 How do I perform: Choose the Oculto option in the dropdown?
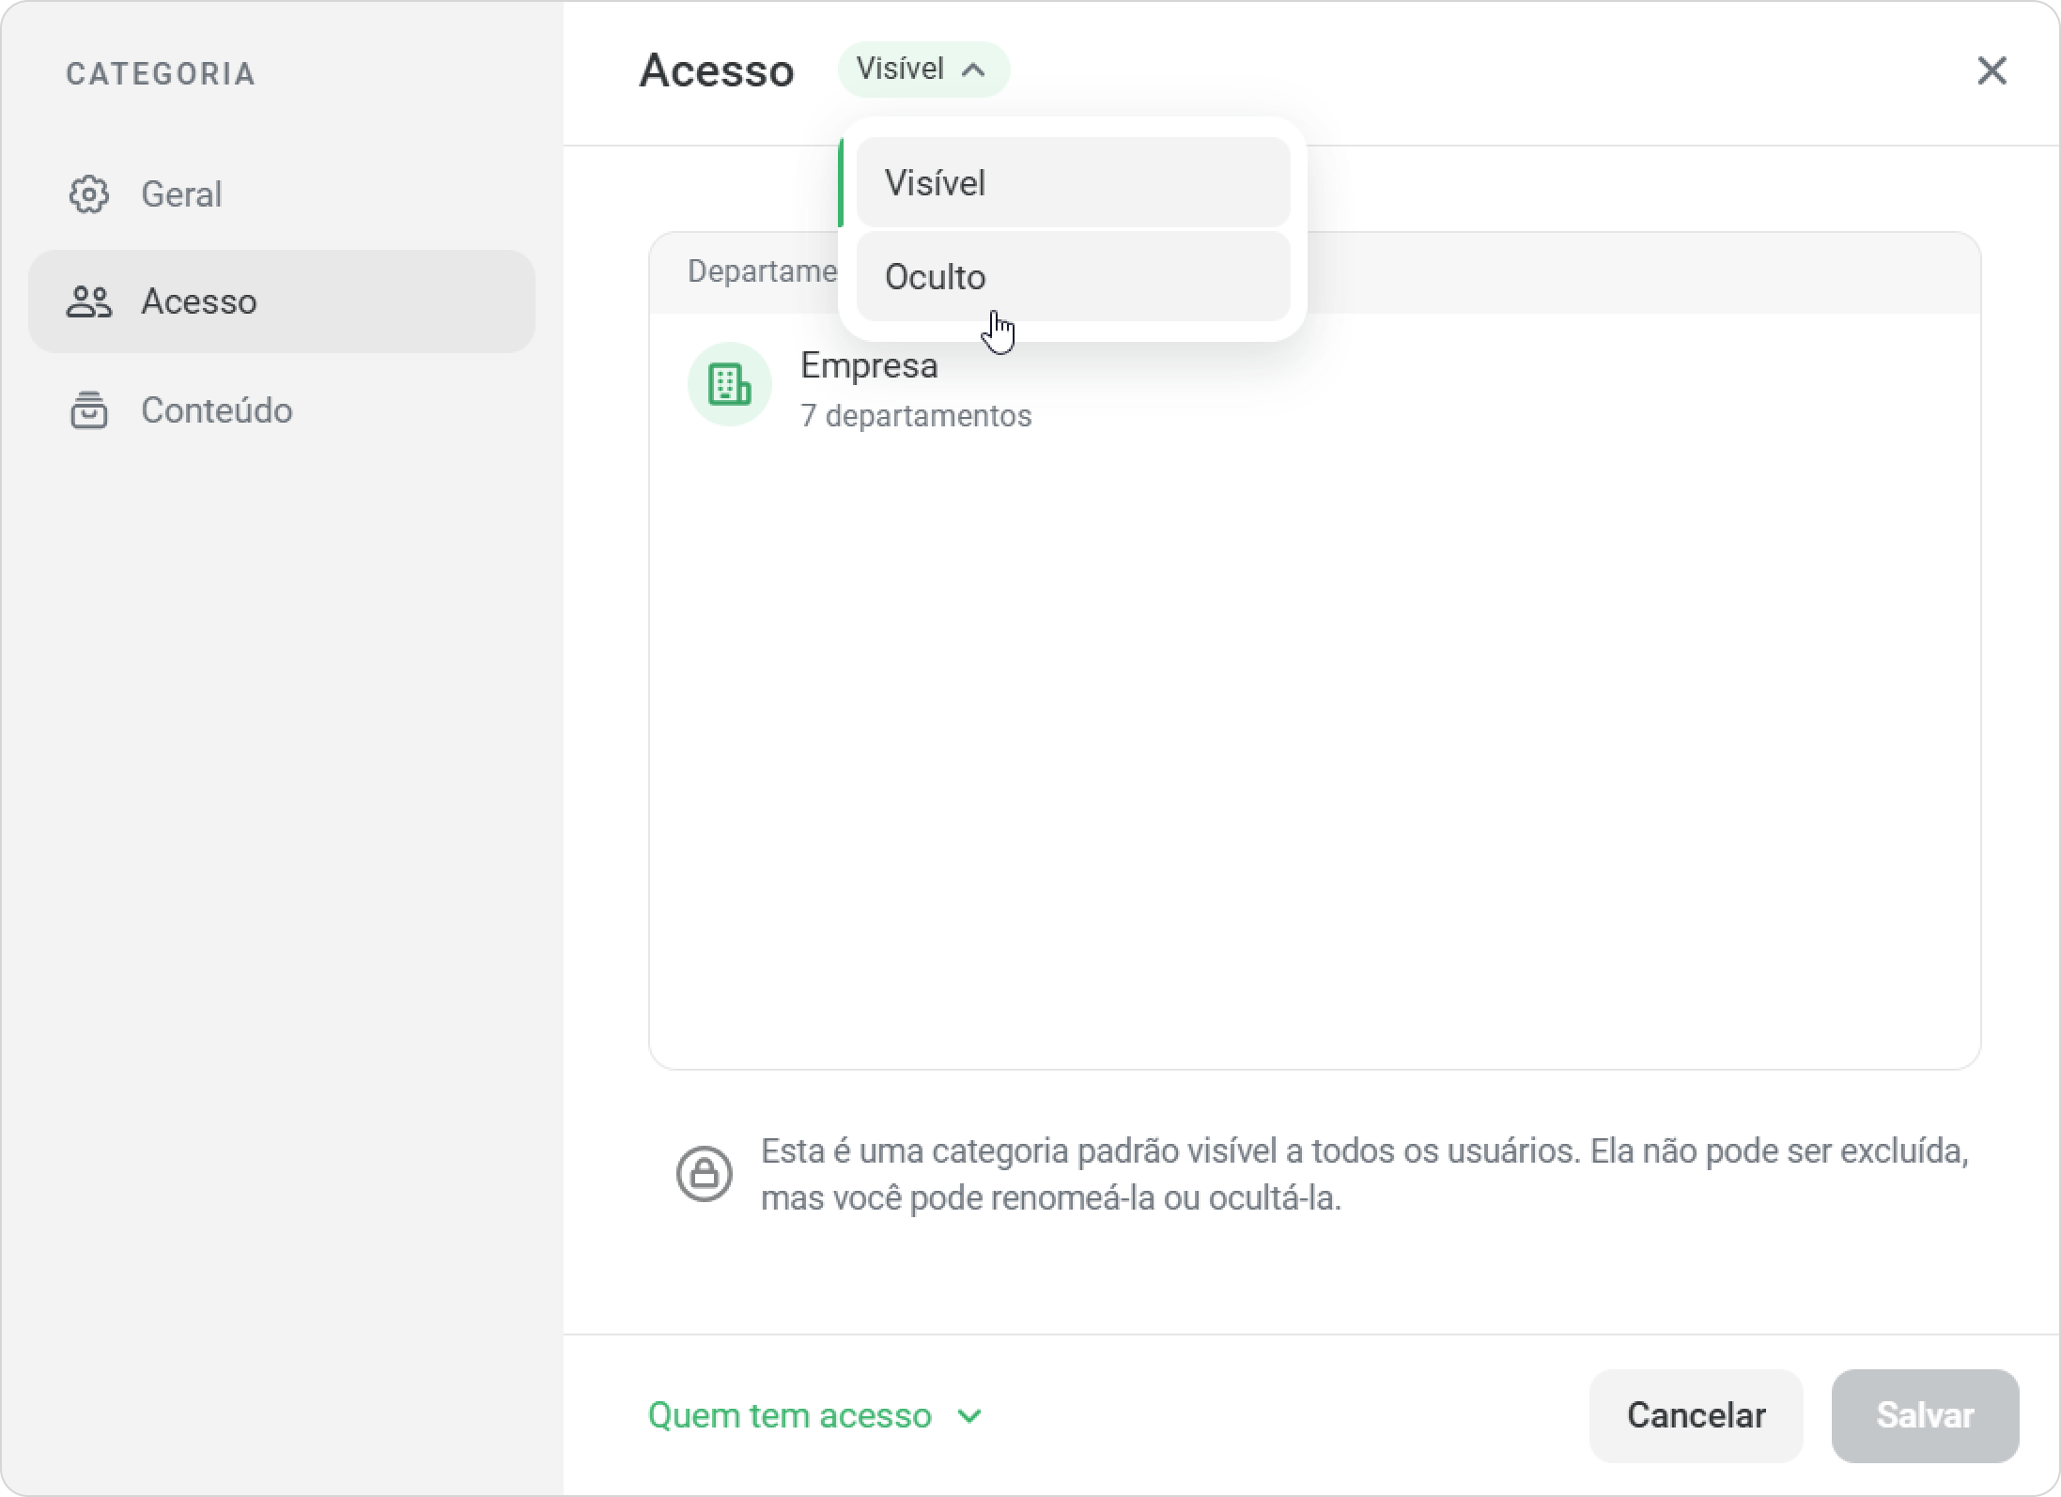[x=1074, y=277]
